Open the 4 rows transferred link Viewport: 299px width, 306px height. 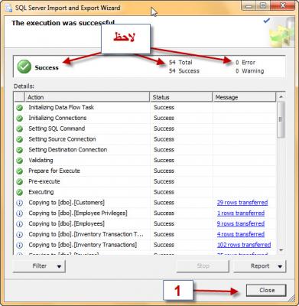[241, 234]
